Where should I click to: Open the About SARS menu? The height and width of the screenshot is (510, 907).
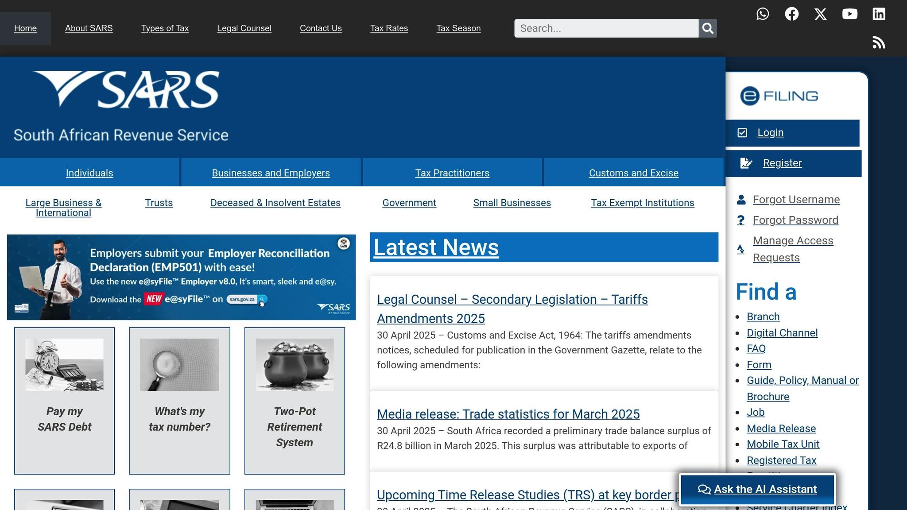tap(89, 28)
